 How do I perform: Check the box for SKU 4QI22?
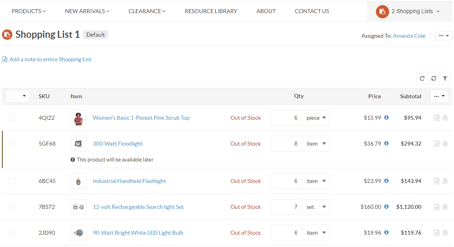13,118
